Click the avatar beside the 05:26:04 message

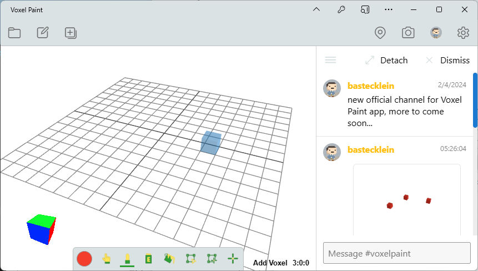pyautogui.click(x=332, y=152)
